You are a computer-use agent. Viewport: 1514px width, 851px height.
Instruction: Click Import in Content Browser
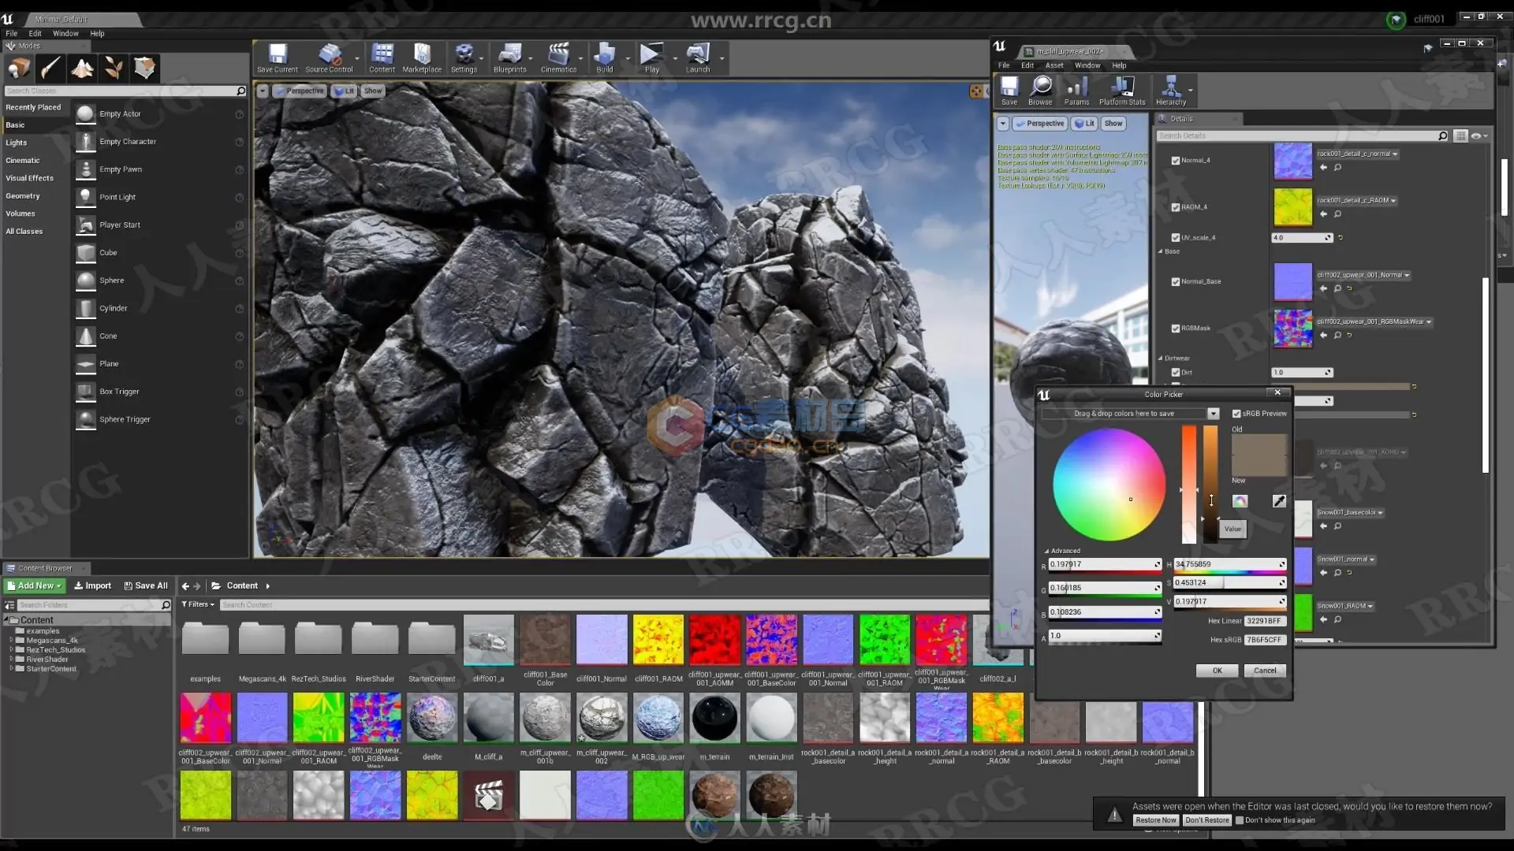tap(92, 585)
